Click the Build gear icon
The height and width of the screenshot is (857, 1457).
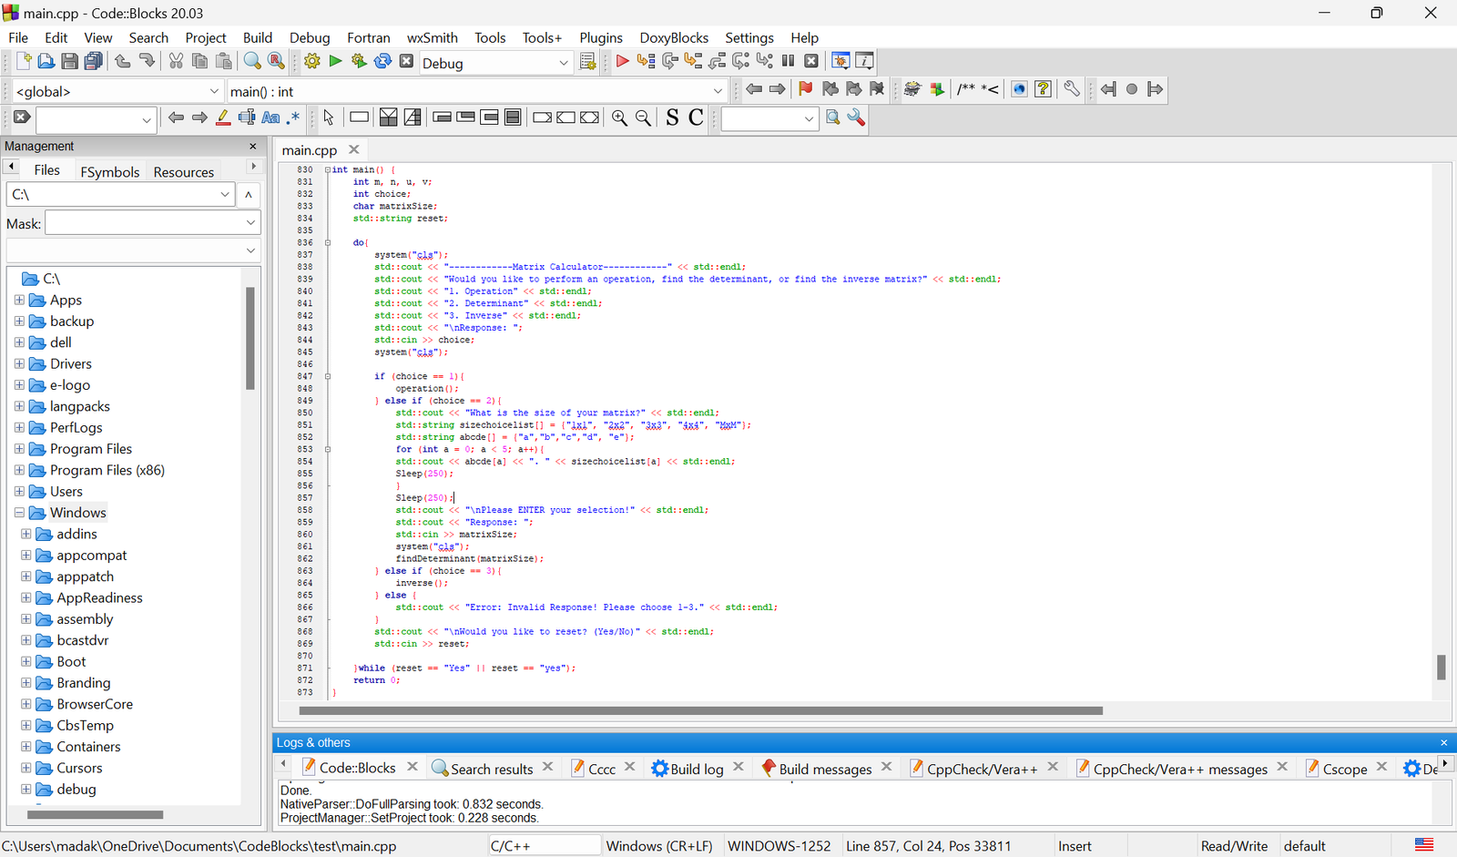tap(312, 61)
